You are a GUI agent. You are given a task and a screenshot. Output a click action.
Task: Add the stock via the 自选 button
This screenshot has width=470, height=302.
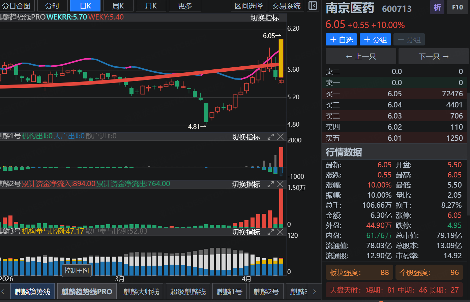pyautogui.click(x=341, y=40)
